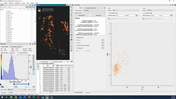Click the X axis fixed range minimum field

(120, 15)
